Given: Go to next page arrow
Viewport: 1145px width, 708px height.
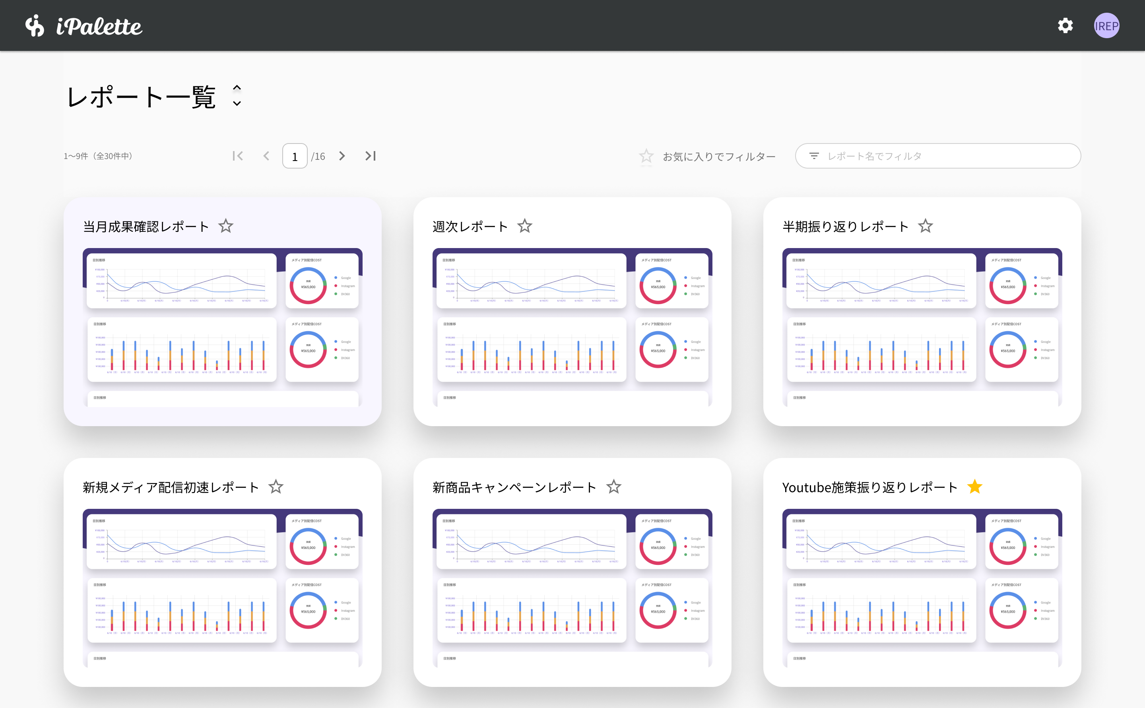Looking at the screenshot, I should [342, 156].
